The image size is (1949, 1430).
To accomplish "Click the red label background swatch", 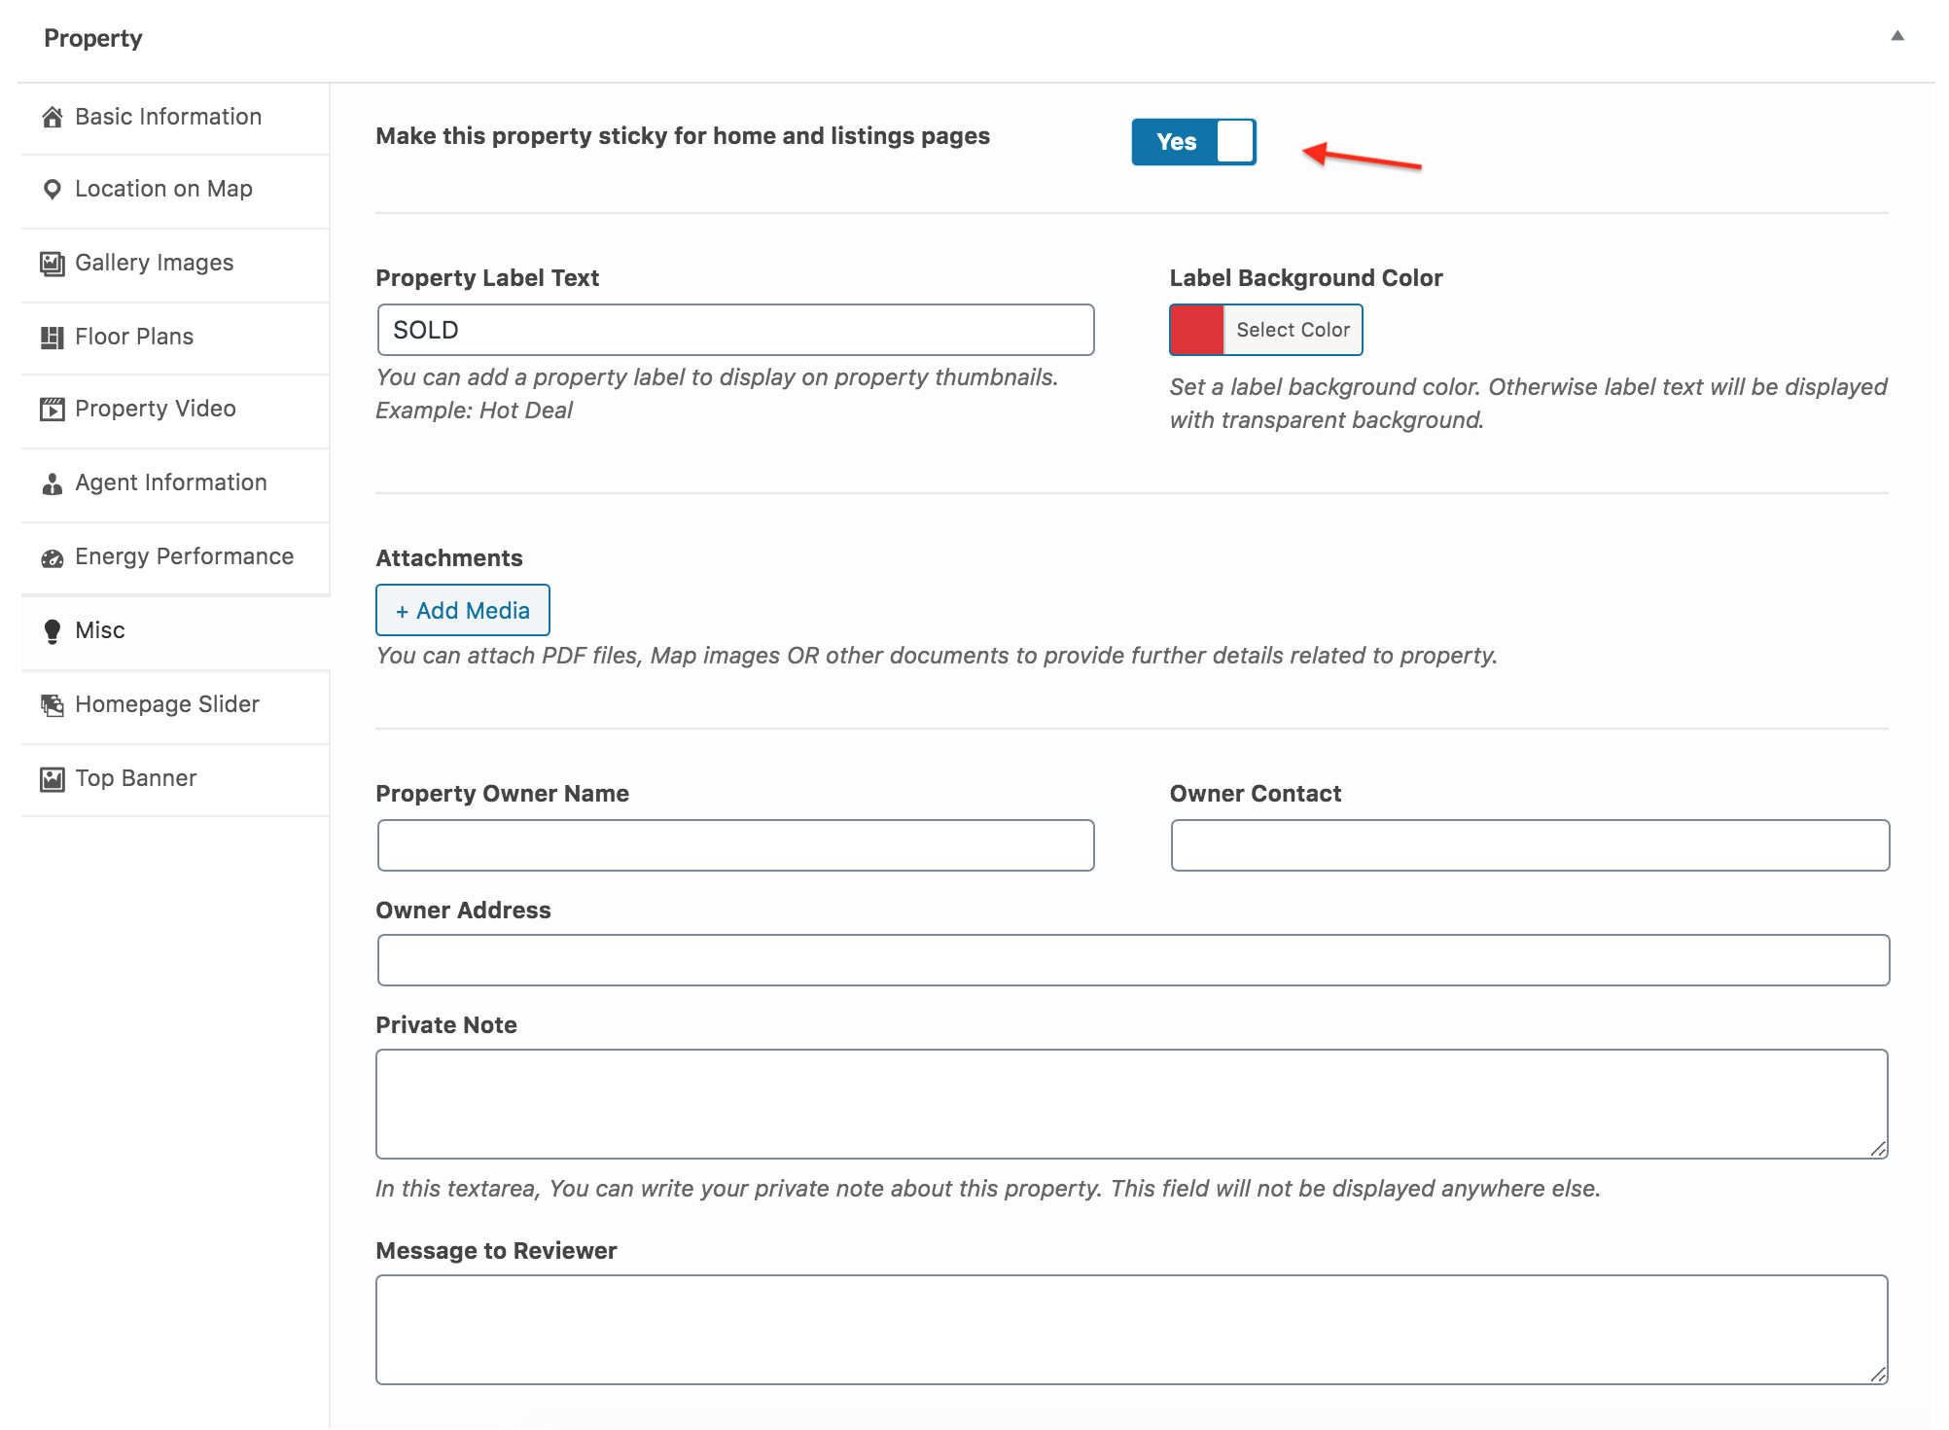I will click(1196, 330).
